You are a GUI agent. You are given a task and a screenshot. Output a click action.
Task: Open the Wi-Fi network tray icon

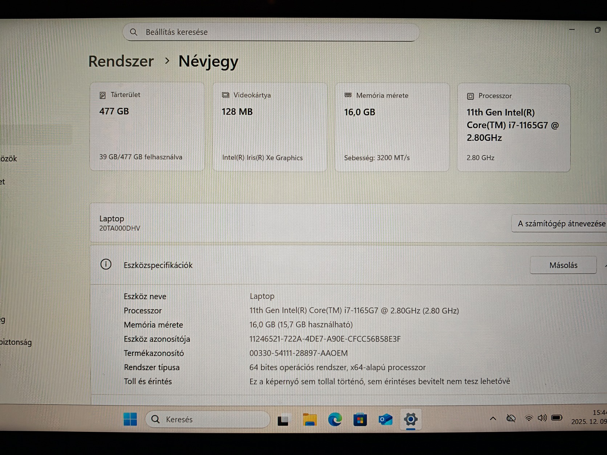[529, 418]
